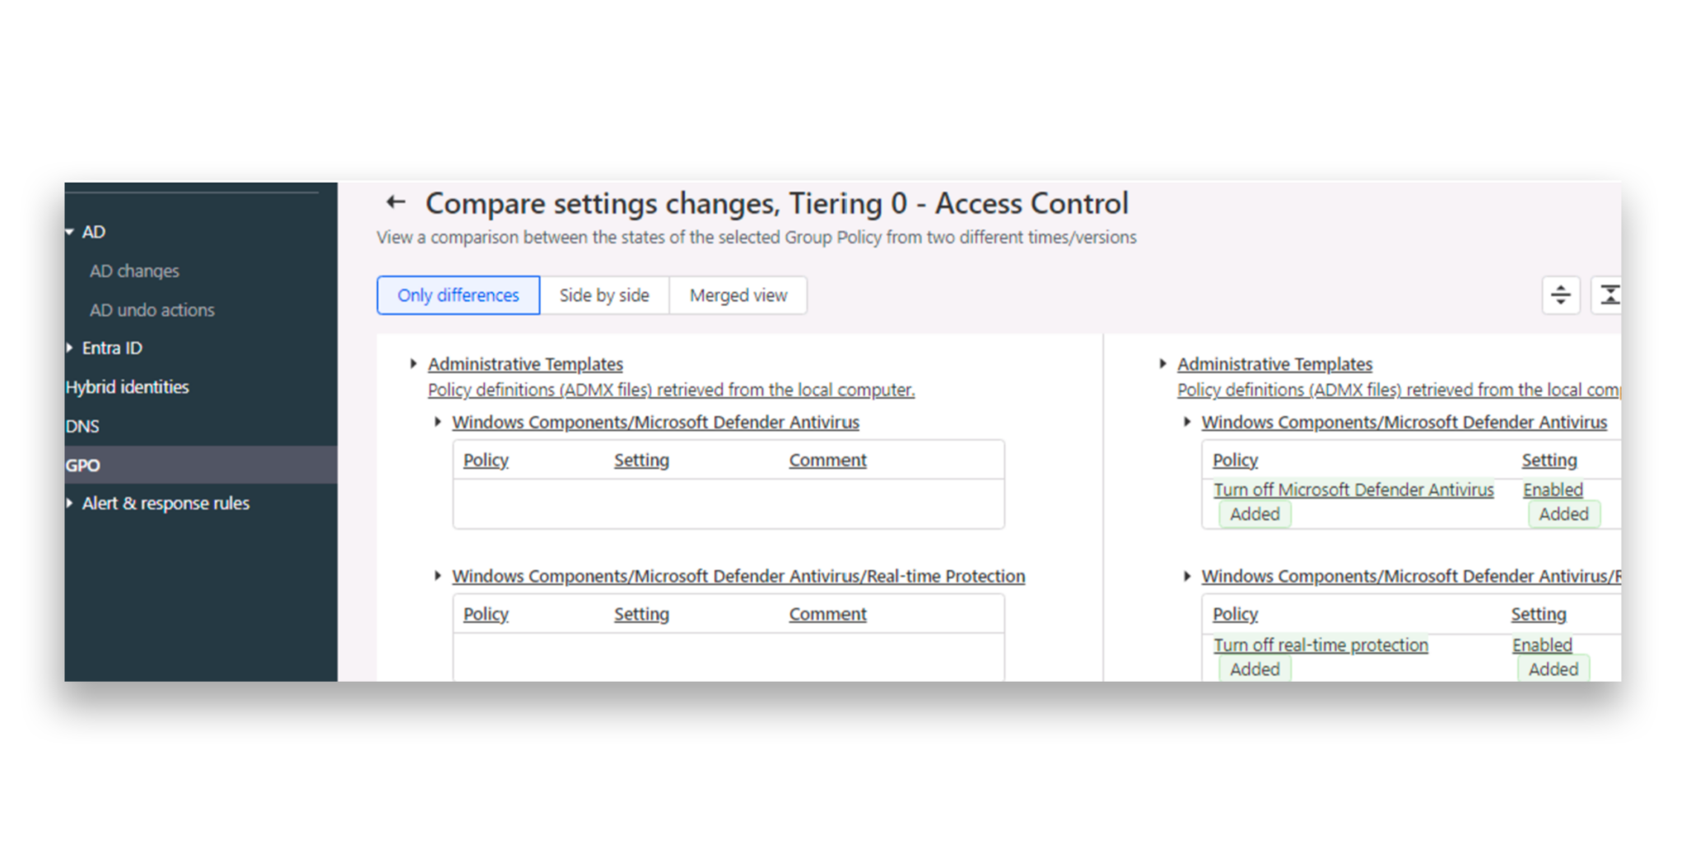Select the Only differences filter
1686x862 pixels.
458,295
